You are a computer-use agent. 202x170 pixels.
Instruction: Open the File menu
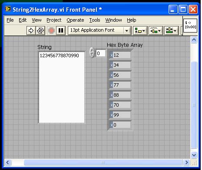10,20
